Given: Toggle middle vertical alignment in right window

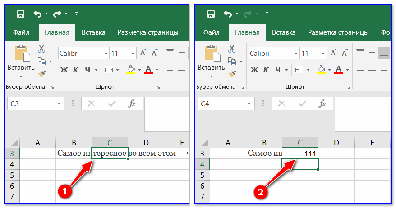Looking at the screenshot, I should [x=372, y=53].
